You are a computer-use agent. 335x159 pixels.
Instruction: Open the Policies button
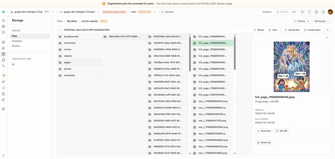point(302,21)
